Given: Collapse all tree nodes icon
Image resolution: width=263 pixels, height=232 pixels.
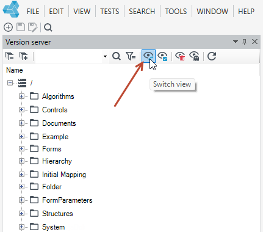Looking at the screenshot, I should (10, 56).
